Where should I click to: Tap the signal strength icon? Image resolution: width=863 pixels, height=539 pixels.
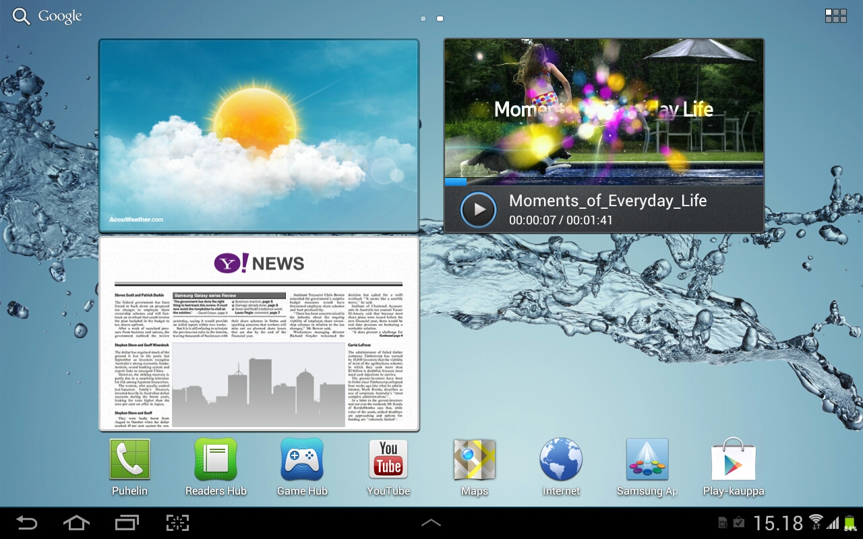(x=833, y=523)
